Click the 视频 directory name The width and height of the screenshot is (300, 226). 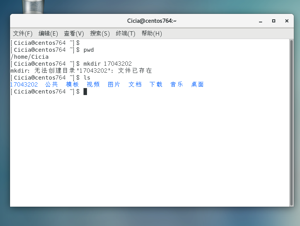point(93,85)
